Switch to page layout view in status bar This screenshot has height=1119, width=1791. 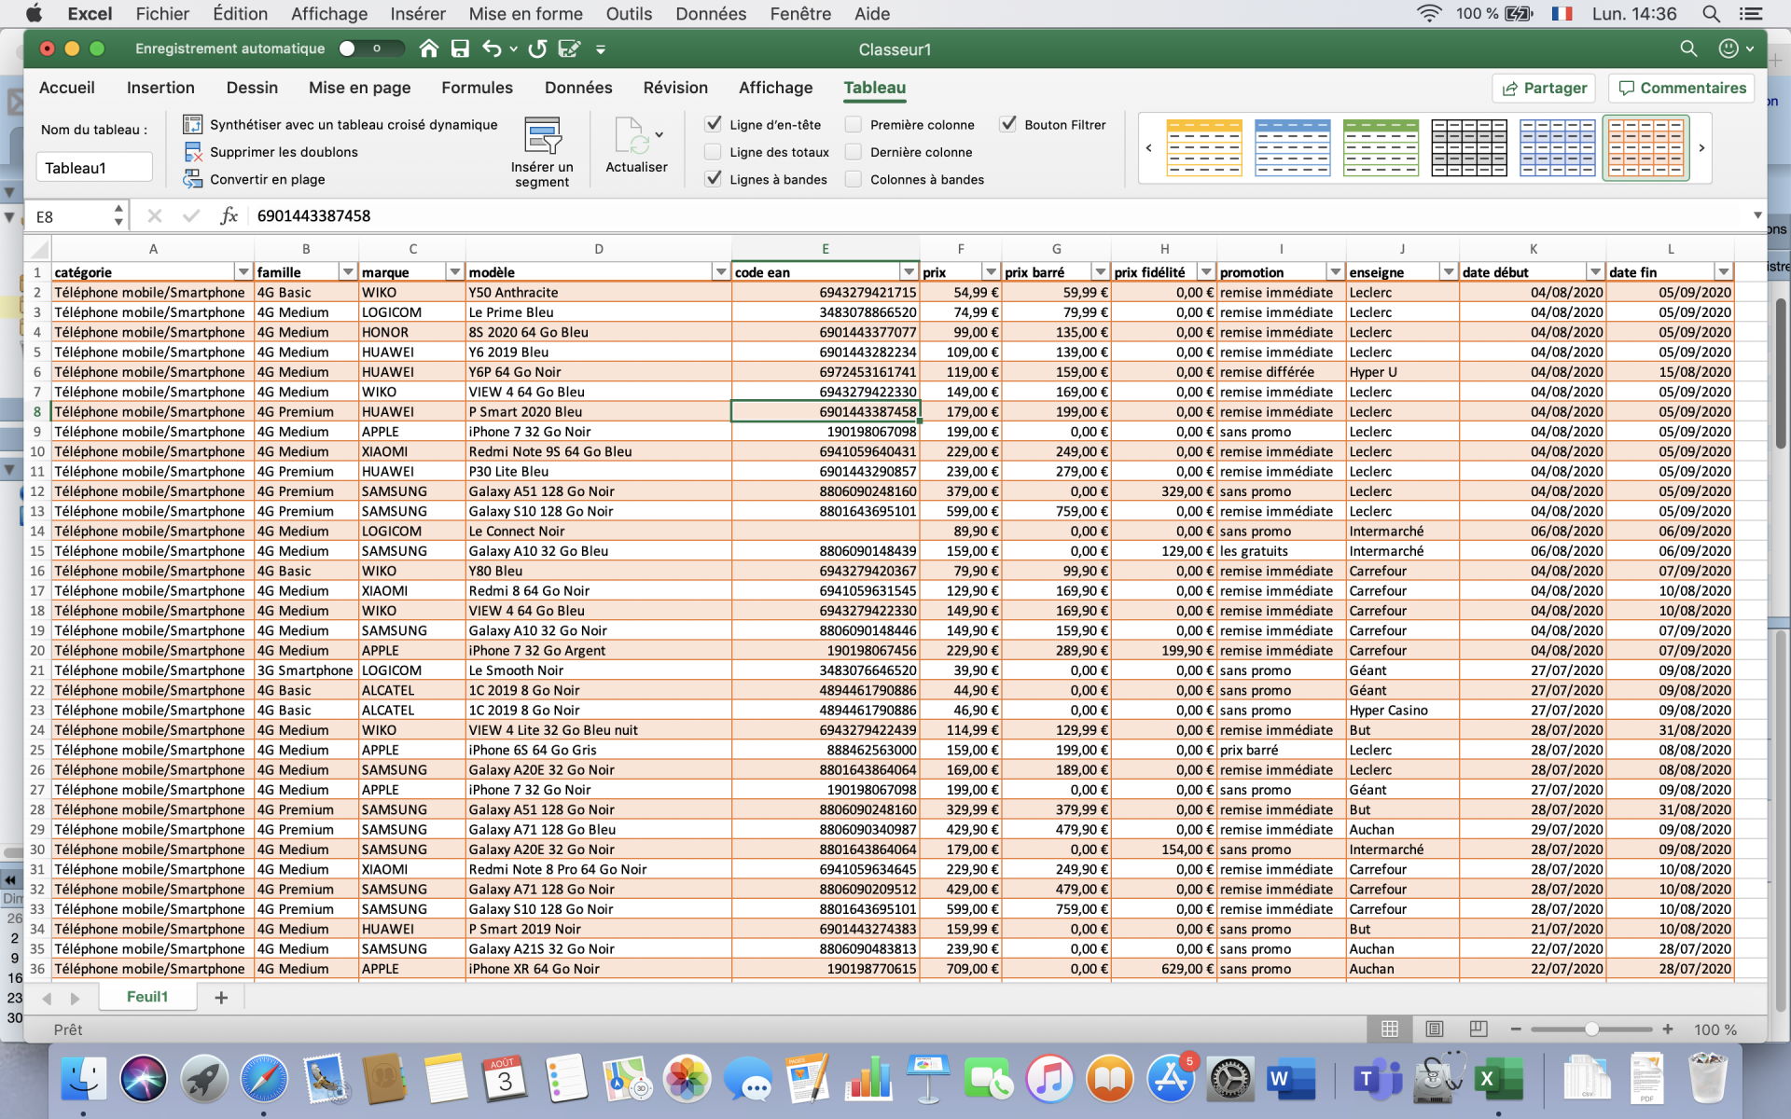(1434, 1029)
